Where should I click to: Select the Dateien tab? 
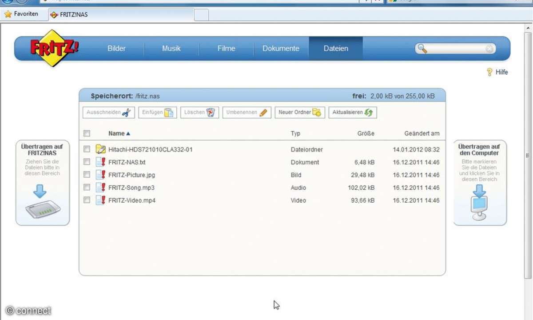tap(336, 48)
